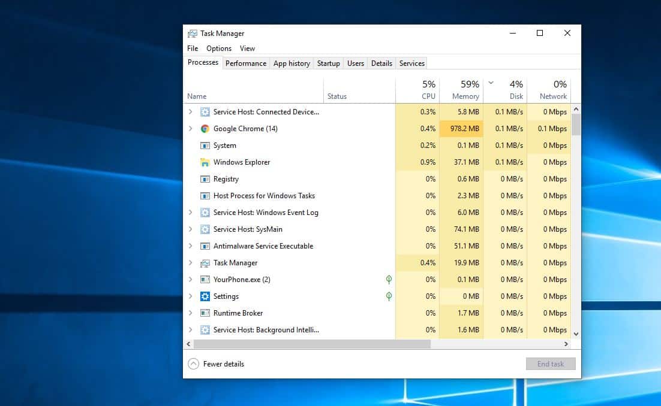Click the horizontal scrollbar right arrow
661x406 pixels.
[566, 344]
